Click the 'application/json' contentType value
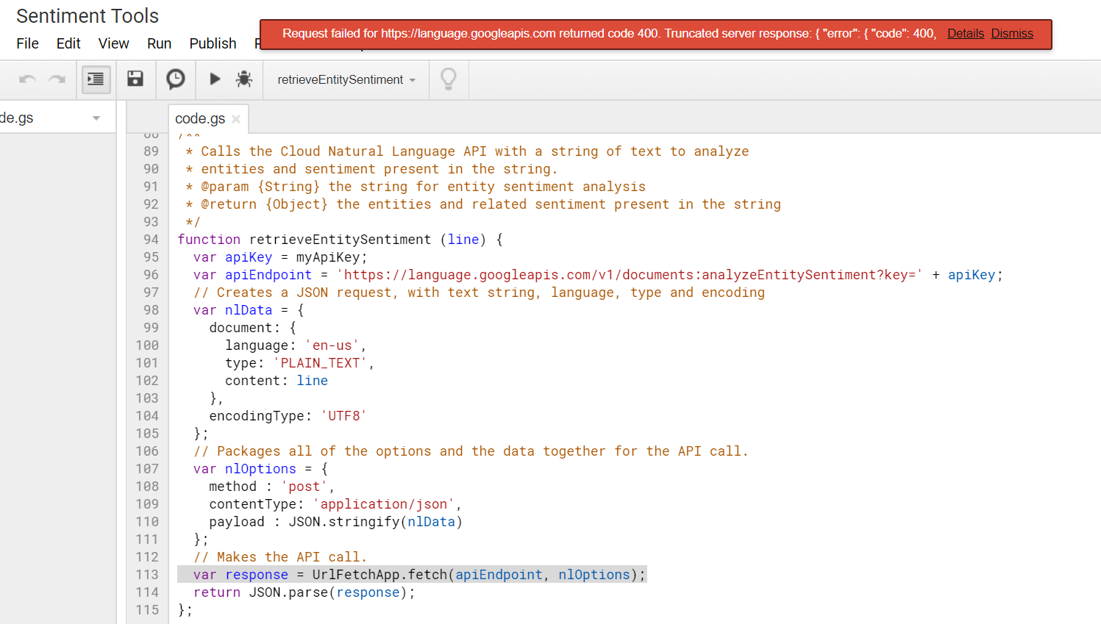Viewport: 1101px width, 624px height. pyautogui.click(x=383, y=504)
